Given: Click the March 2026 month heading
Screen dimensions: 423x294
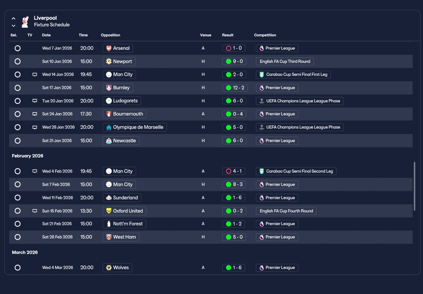Looking at the screenshot, I should coord(25,252).
